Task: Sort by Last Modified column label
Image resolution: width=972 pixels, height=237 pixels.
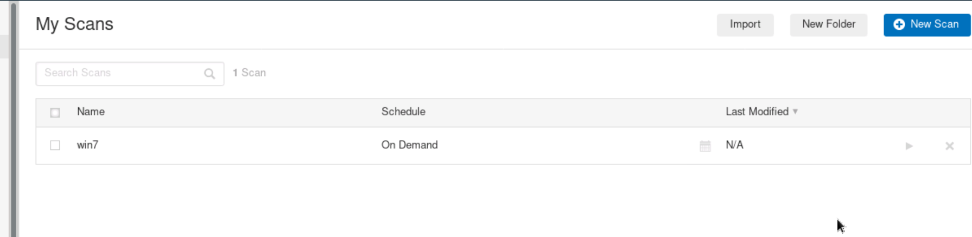Action: 757,111
